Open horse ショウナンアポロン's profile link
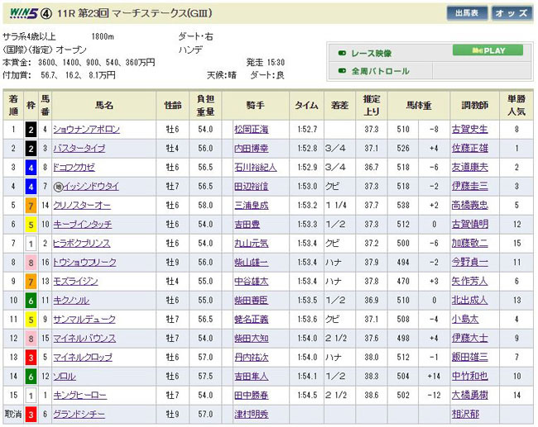538x427 pixels. [86, 130]
